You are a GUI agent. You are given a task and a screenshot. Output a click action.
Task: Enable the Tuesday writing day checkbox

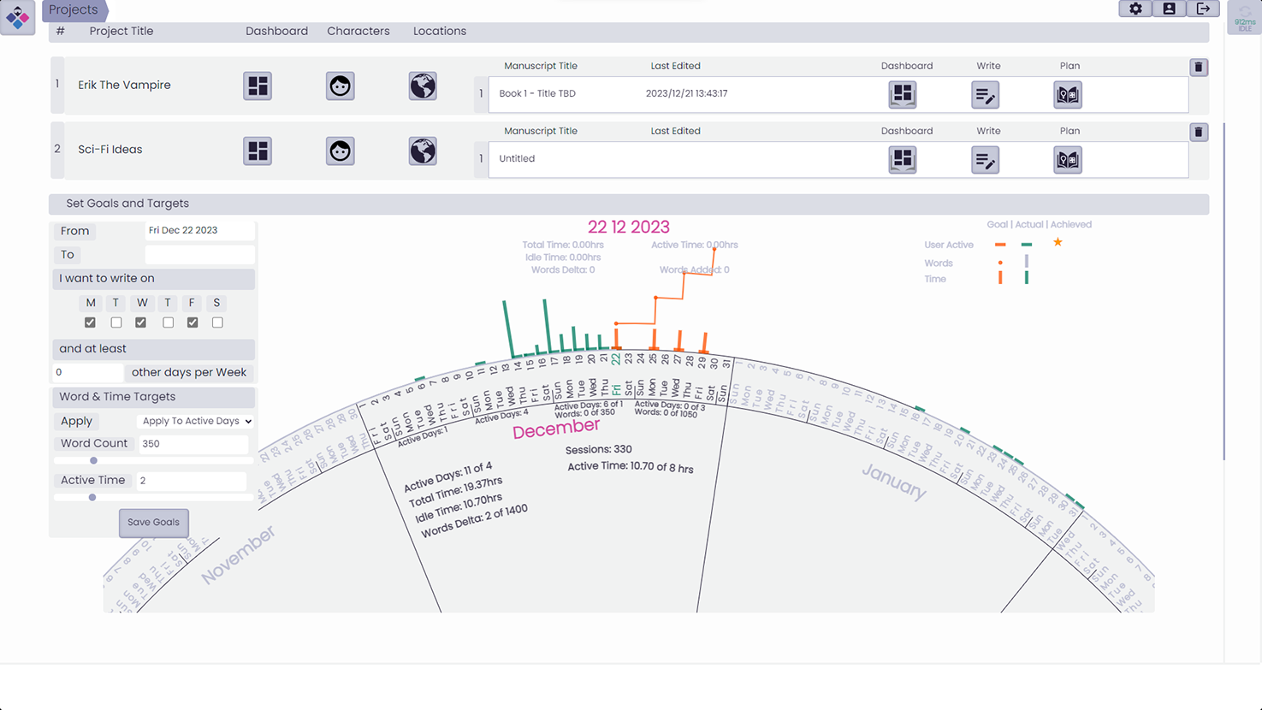point(116,322)
